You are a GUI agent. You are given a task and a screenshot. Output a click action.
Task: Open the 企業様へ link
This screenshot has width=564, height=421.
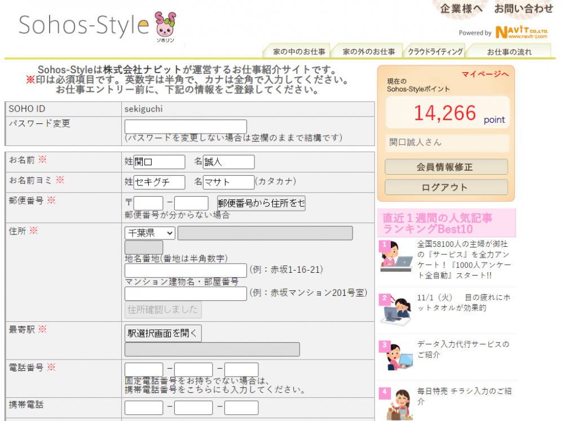tap(461, 8)
